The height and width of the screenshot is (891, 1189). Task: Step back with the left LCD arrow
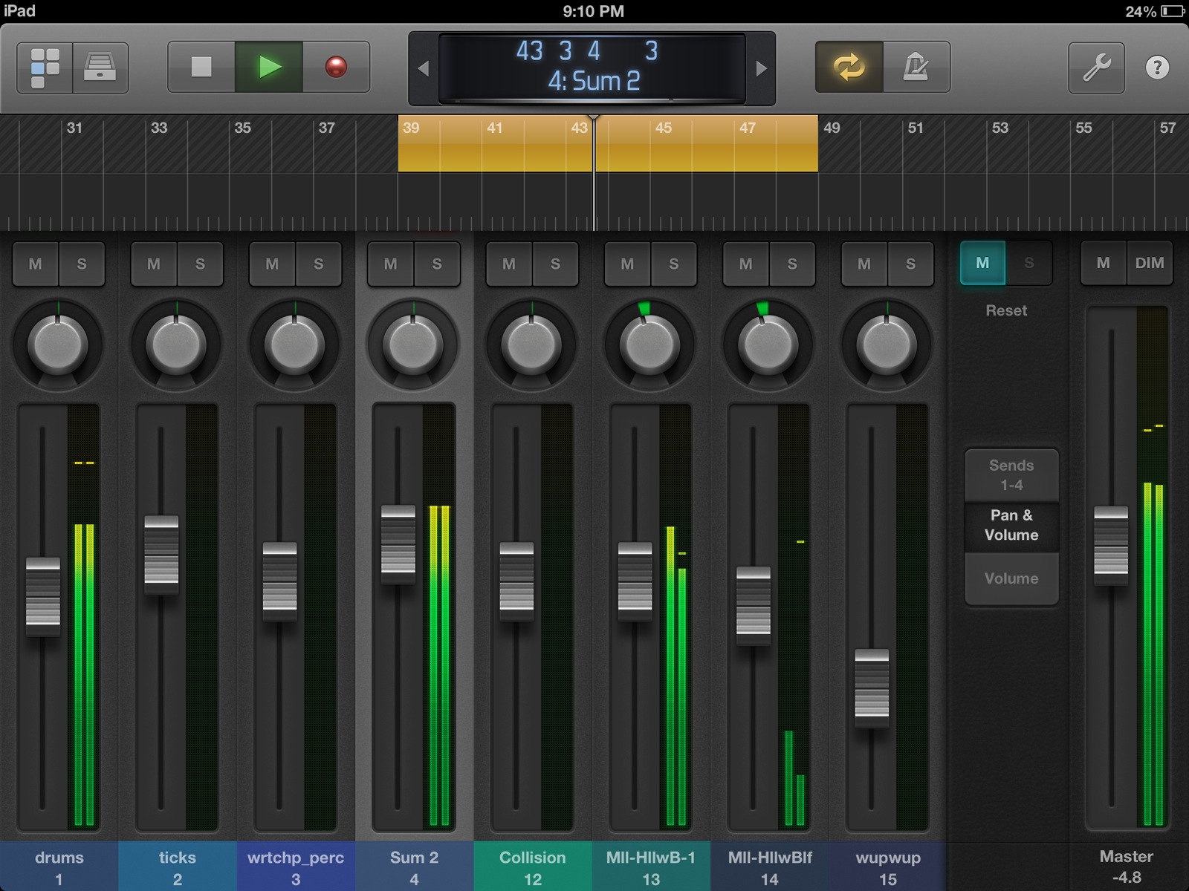(424, 68)
